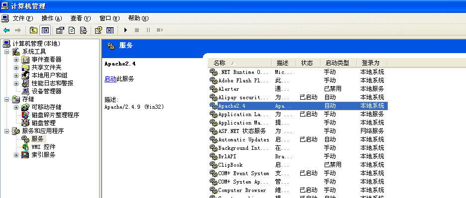Click the 磁盘碎片整理程序 icon
Image resolution: width=466 pixels, height=198 pixels.
coord(25,115)
